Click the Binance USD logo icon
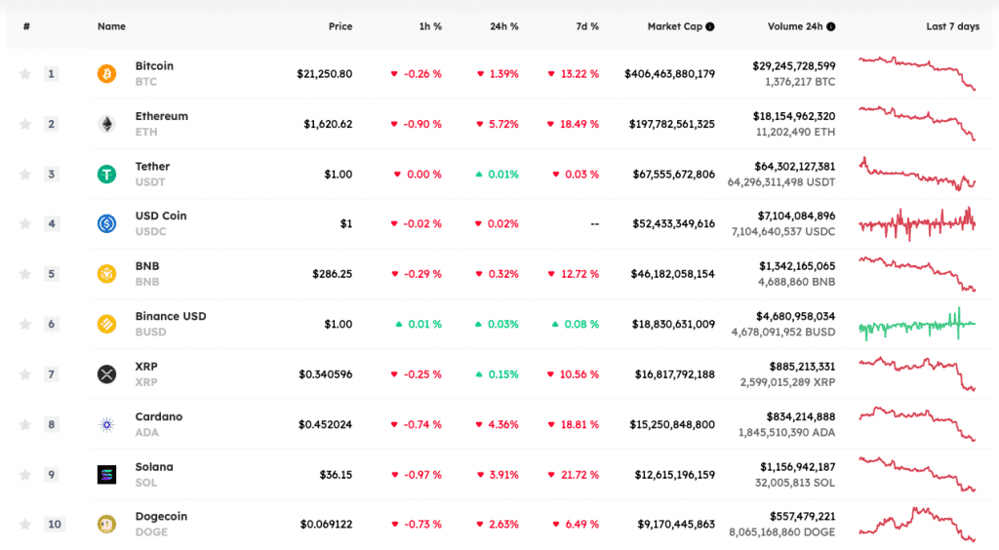 pos(106,324)
